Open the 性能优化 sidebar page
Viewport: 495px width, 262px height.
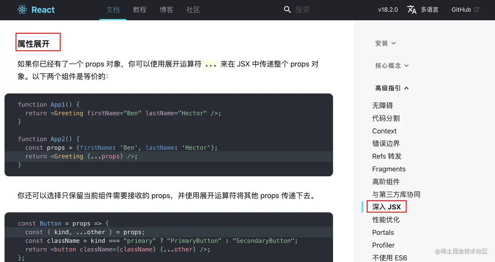tap(386, 220)
